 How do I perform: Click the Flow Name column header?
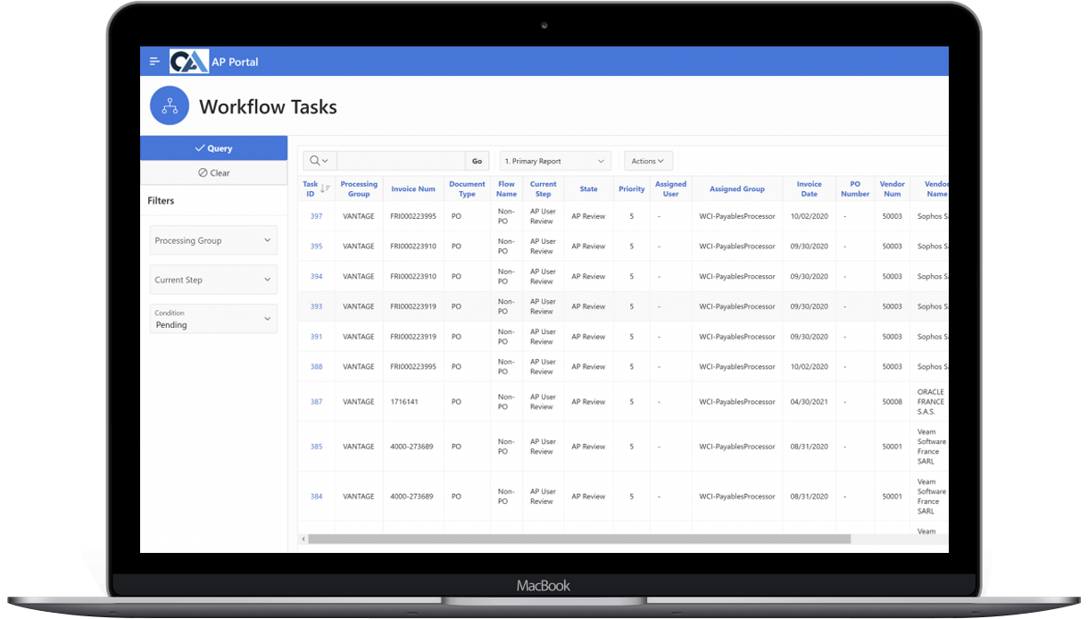tap(506, 188)
